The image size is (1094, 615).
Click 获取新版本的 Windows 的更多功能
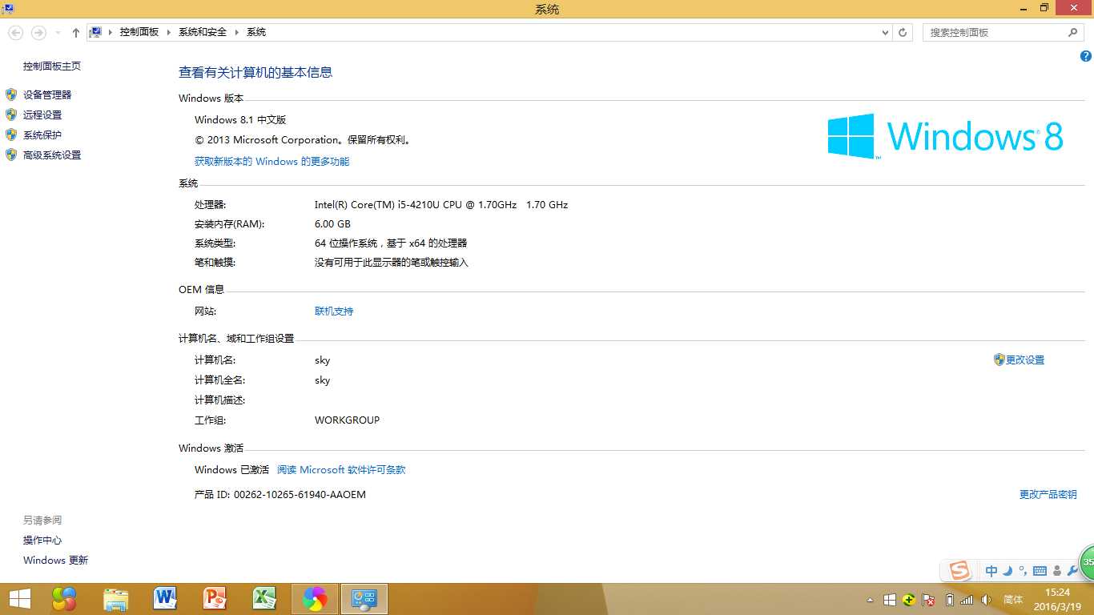pos(271,162)
